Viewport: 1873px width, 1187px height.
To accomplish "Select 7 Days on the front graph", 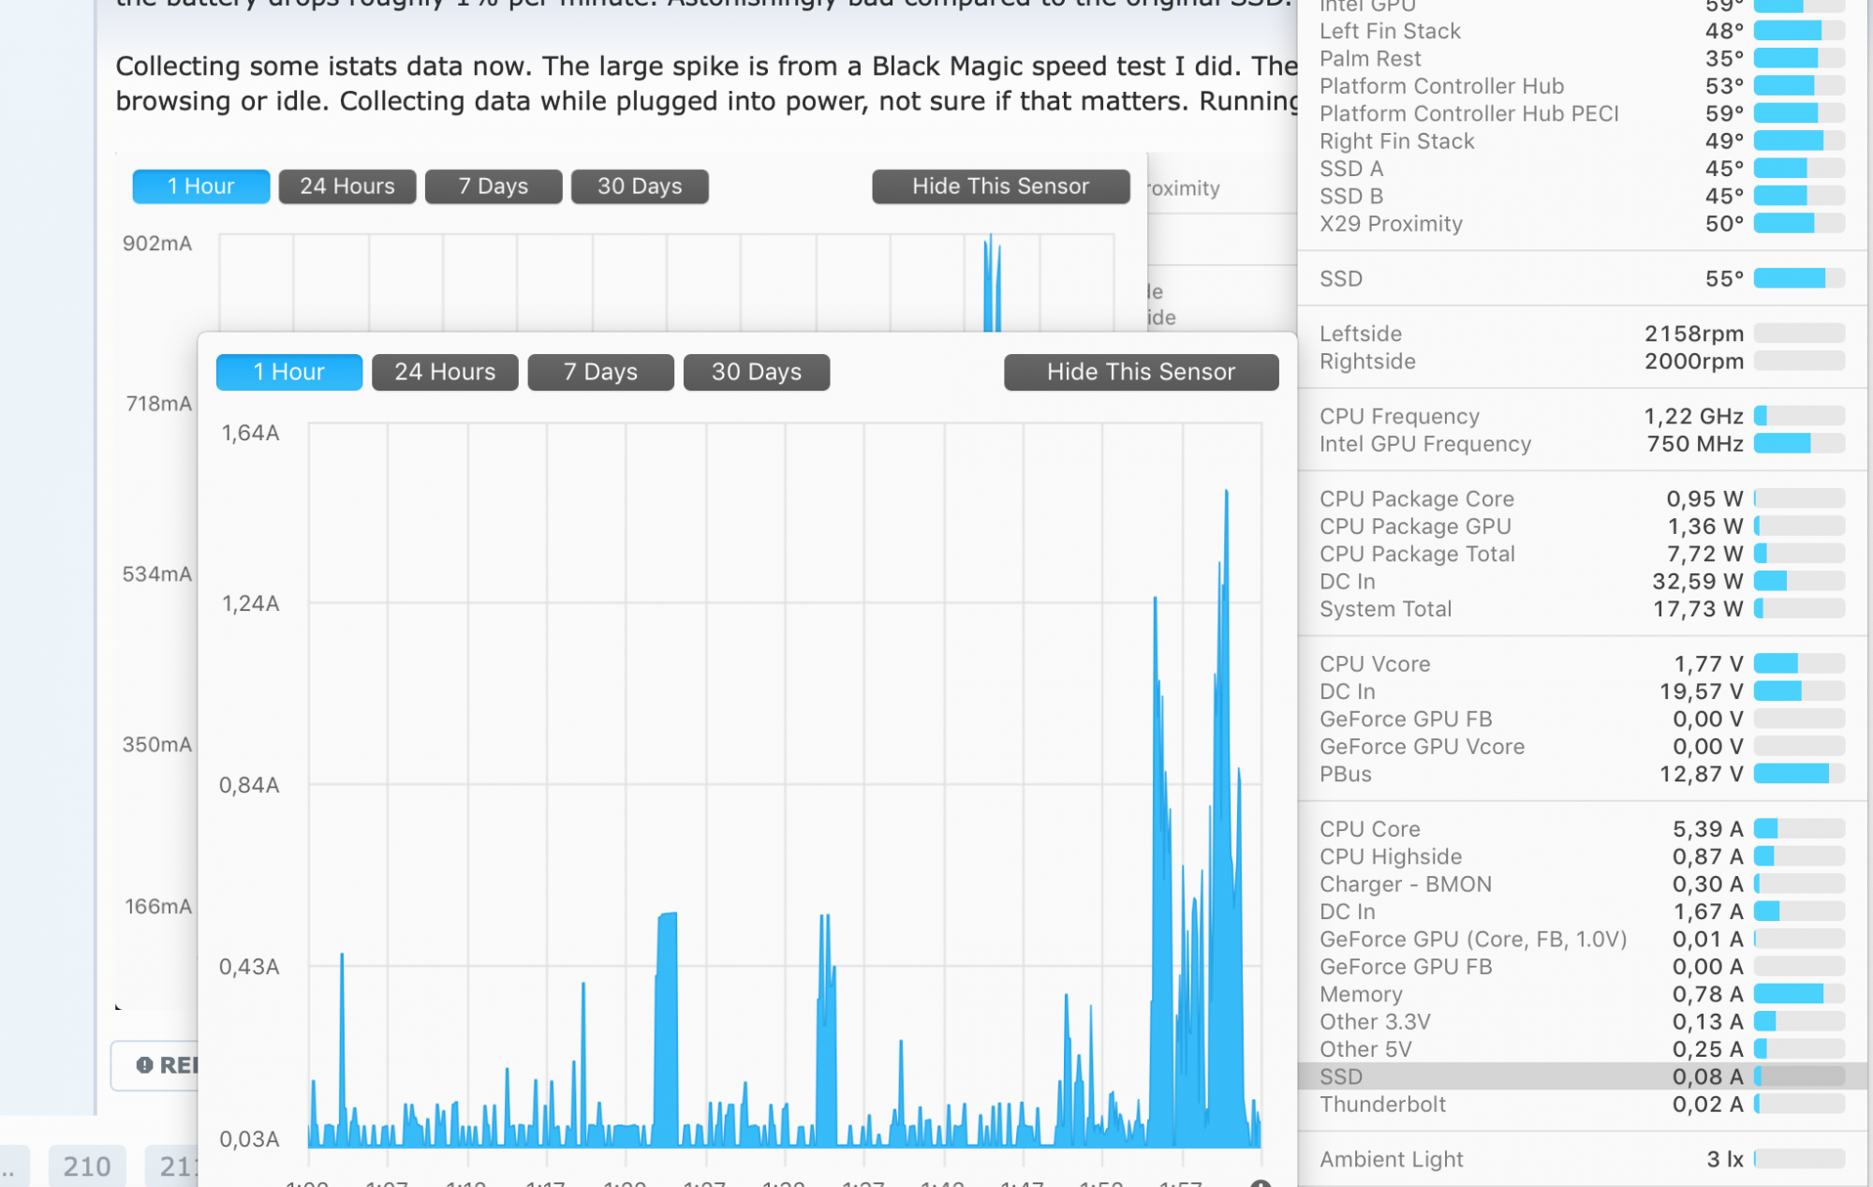I will (600, 372).
